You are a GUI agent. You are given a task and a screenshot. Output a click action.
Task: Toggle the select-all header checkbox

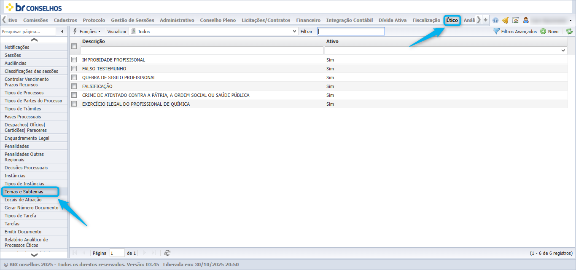(74, 46)
